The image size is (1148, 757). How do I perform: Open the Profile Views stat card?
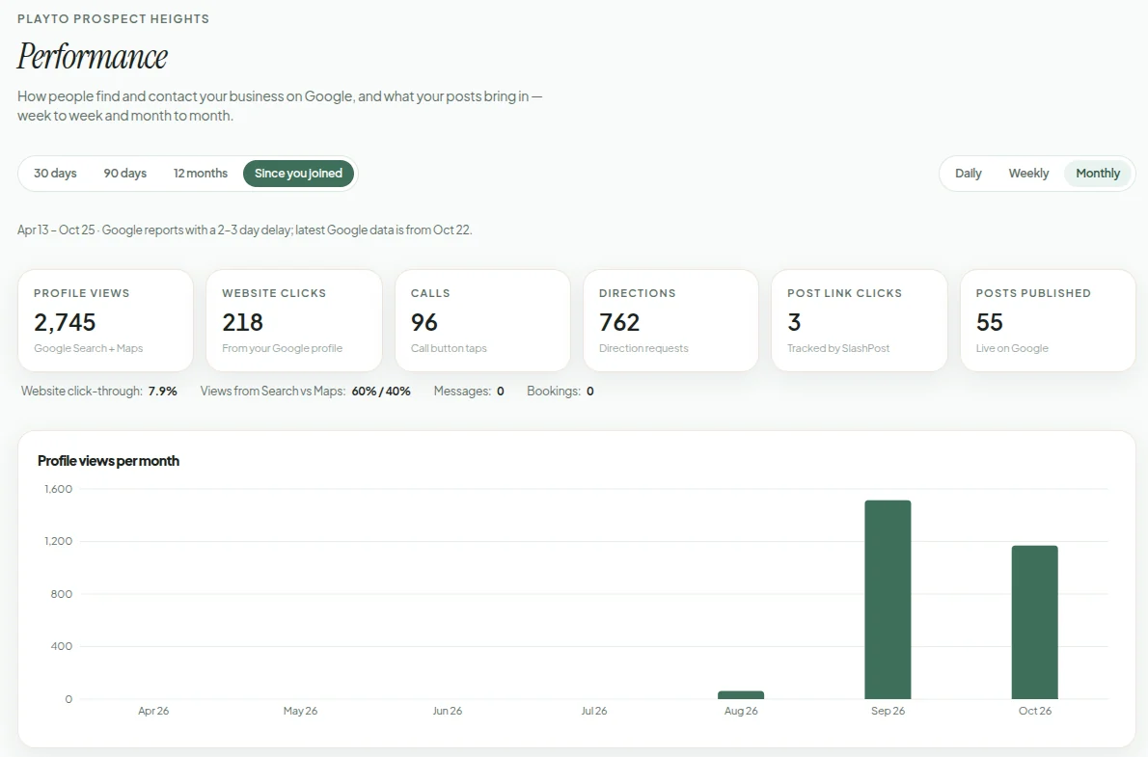coord(105,321)
